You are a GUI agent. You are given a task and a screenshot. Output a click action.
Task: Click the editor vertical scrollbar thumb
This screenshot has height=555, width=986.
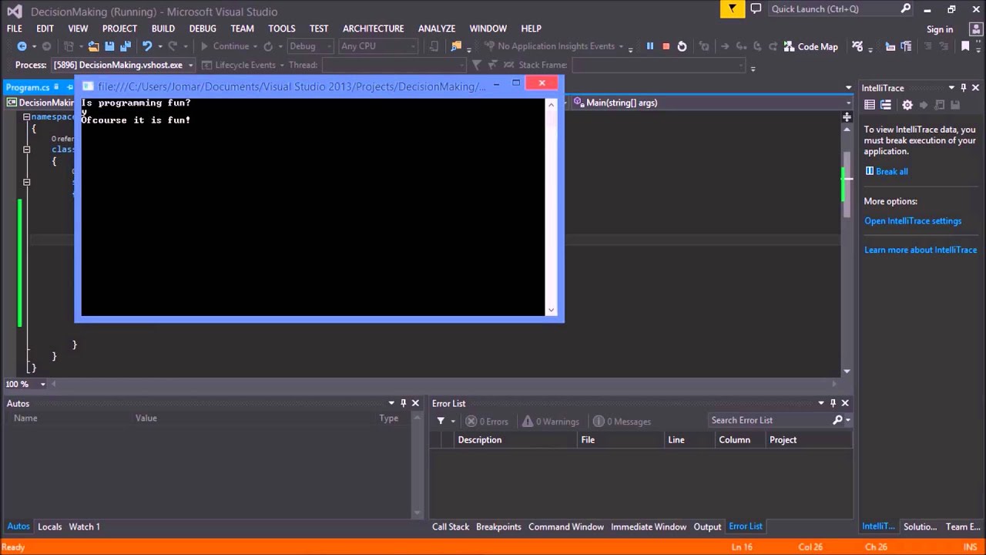(x=847, y=185)
